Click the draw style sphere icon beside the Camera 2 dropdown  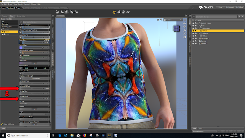coord(161,20)
